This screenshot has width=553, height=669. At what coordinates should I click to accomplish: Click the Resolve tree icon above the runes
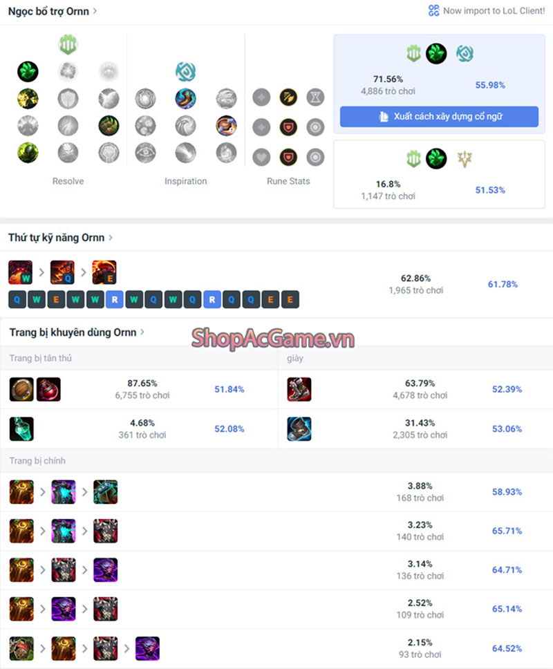tap(68, 44)
